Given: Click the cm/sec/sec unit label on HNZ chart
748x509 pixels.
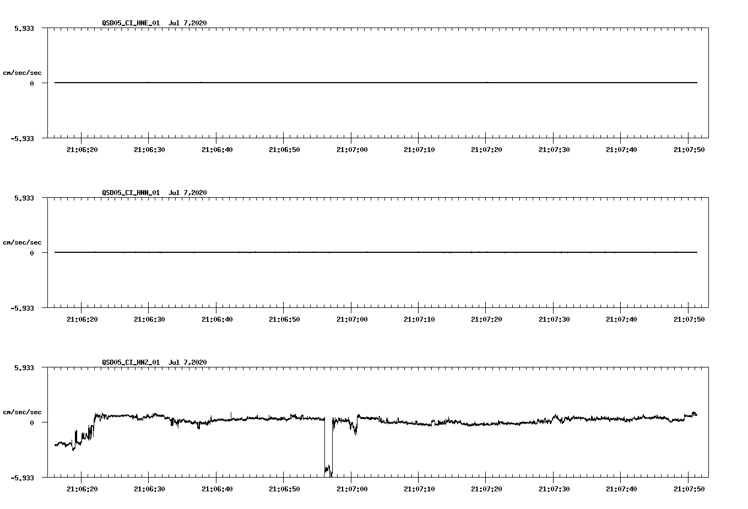Looking at the screenshot, I should [x=22, y=412].
